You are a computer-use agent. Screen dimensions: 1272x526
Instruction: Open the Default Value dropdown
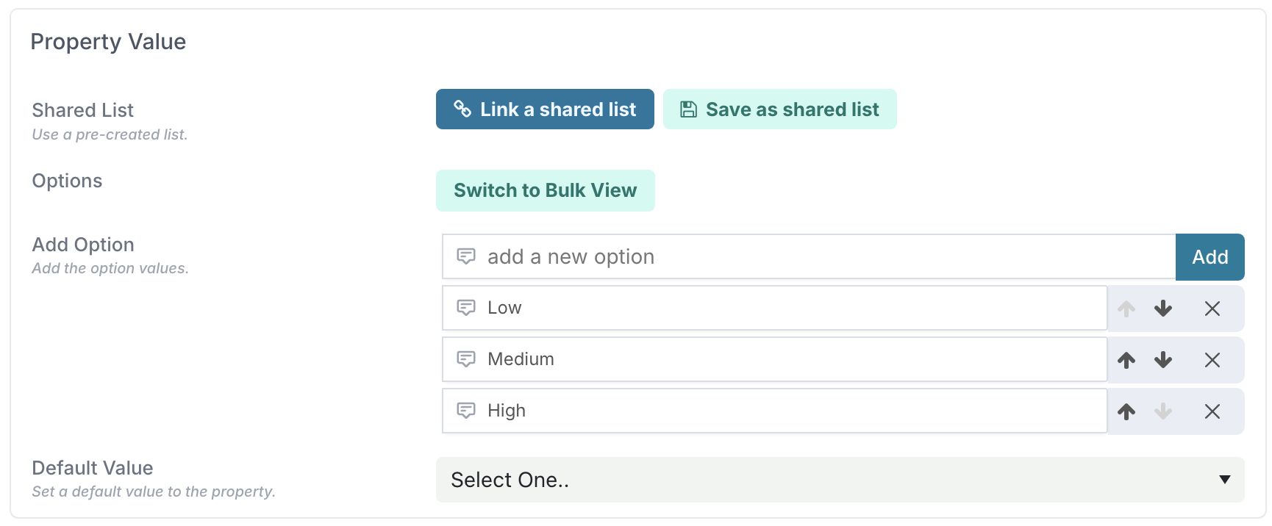tap(840, 480)
